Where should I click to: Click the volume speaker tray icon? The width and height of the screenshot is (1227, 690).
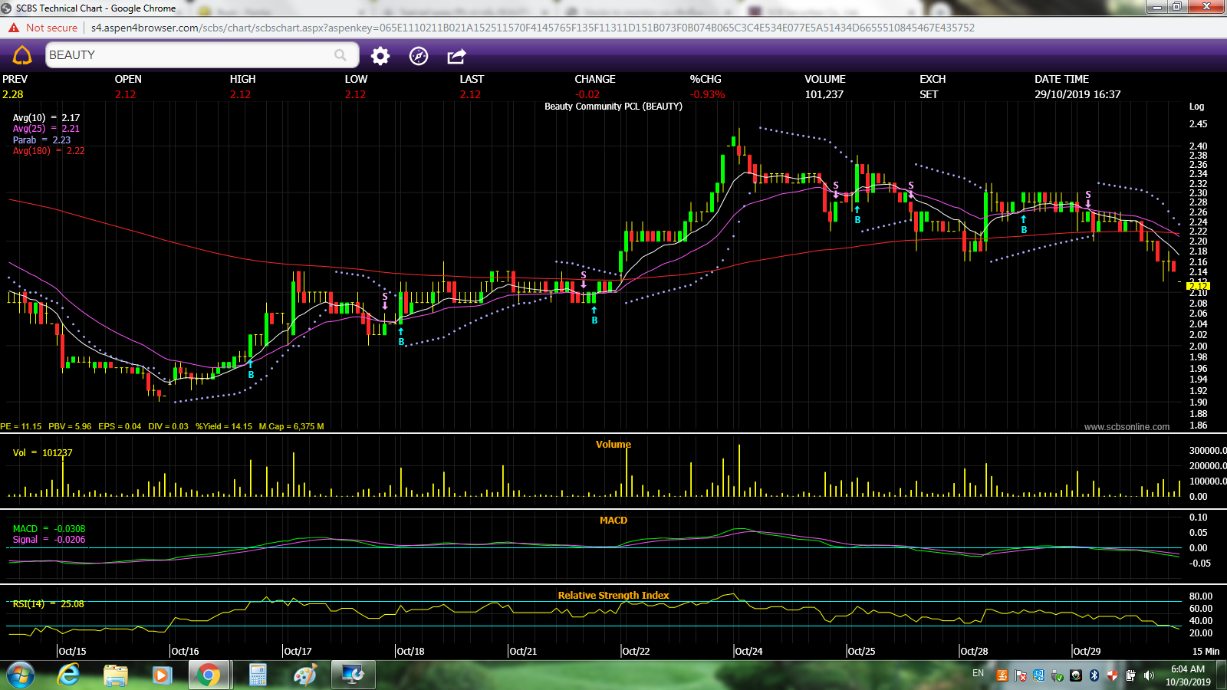click(x=1149, y=675)
